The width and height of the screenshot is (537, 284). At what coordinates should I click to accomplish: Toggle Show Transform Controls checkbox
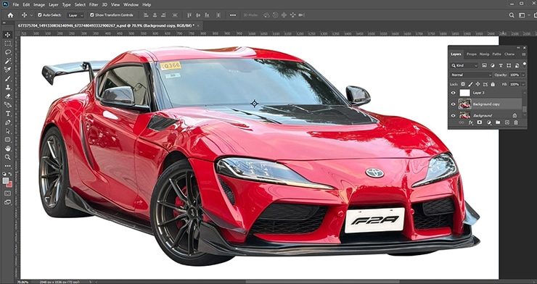91,15
